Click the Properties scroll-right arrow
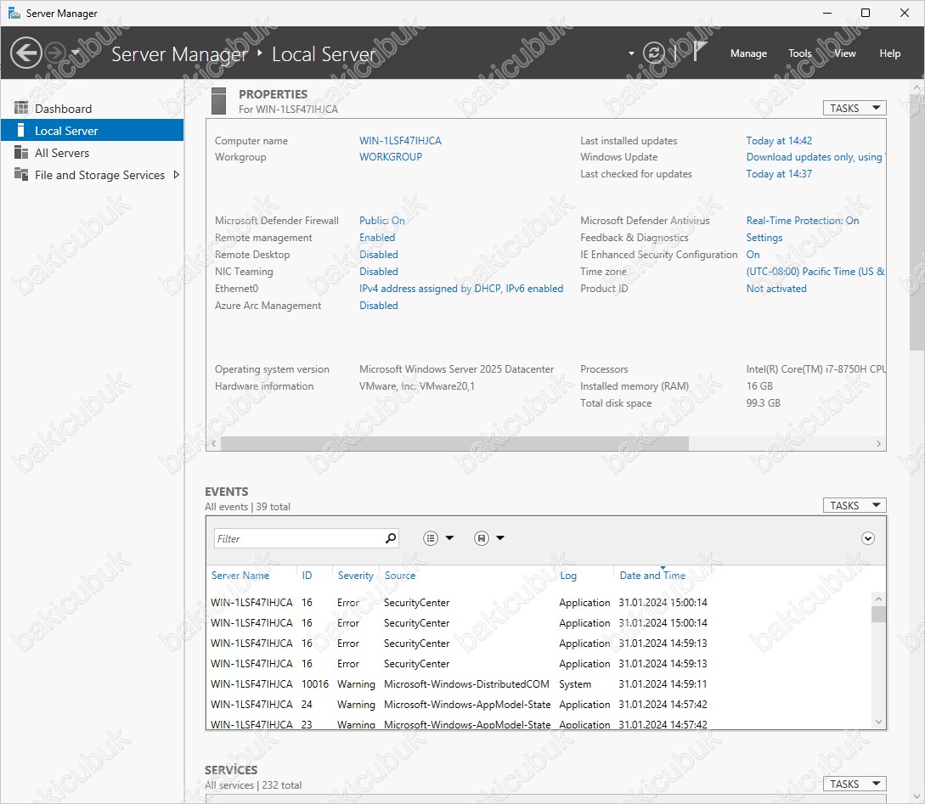This screenshot has width=925, height=804. click(x=878, y=444)
